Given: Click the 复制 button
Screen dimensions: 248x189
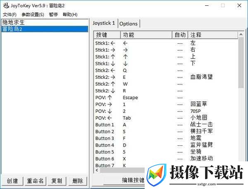Looking at the screenshot, I should (57, 181).
